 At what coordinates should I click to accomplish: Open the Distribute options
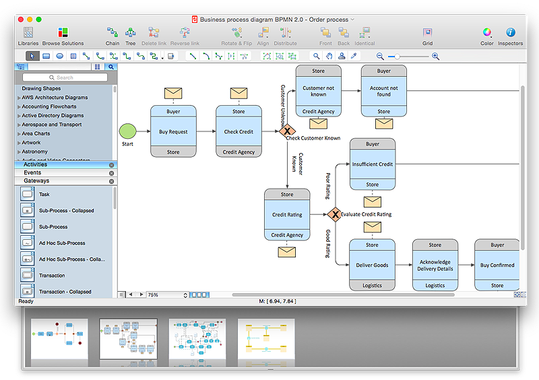tap(285, 36)
